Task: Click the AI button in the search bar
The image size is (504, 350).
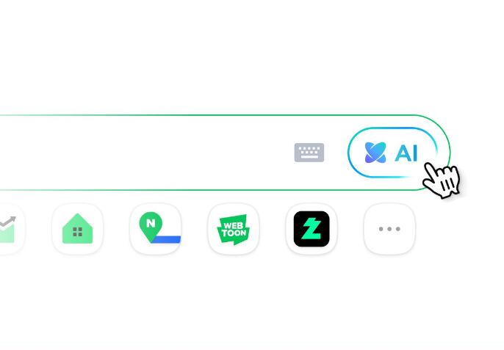Action: pos(392,153)
